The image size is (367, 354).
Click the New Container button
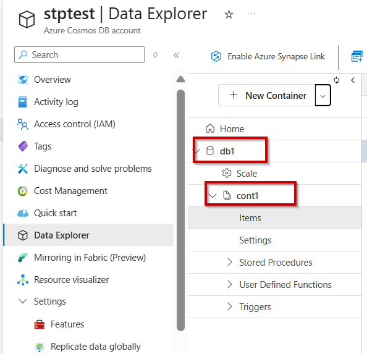tap(267, 96)
